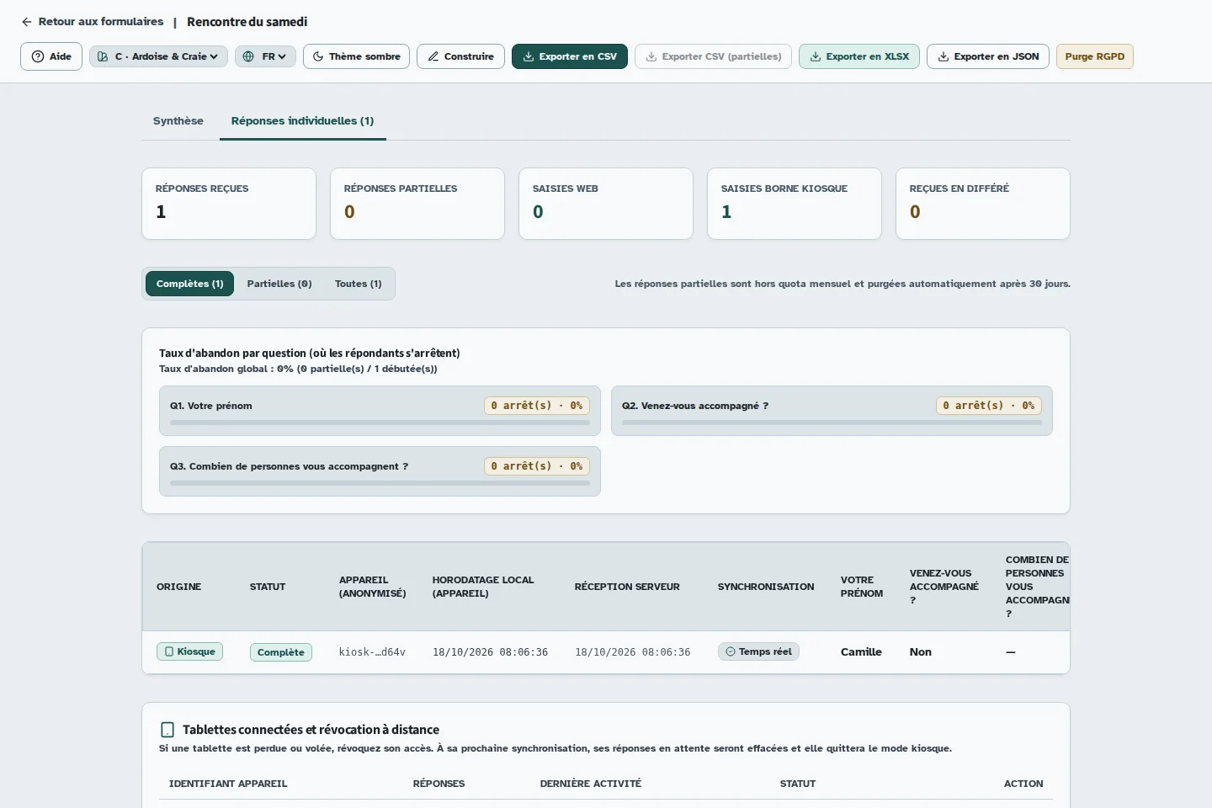Viewport: 1212px width, 808px height.
Task: Open the Ardoise & Craie theme dropdown
Action: click(x=158, y=56)
